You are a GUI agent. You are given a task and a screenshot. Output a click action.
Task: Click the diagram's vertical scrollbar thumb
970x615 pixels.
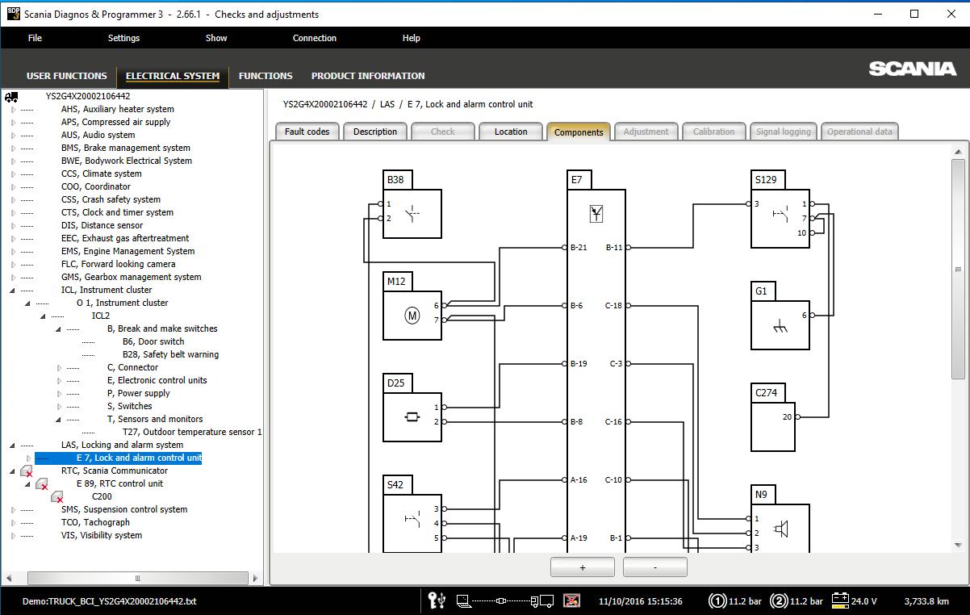(958, 270)
